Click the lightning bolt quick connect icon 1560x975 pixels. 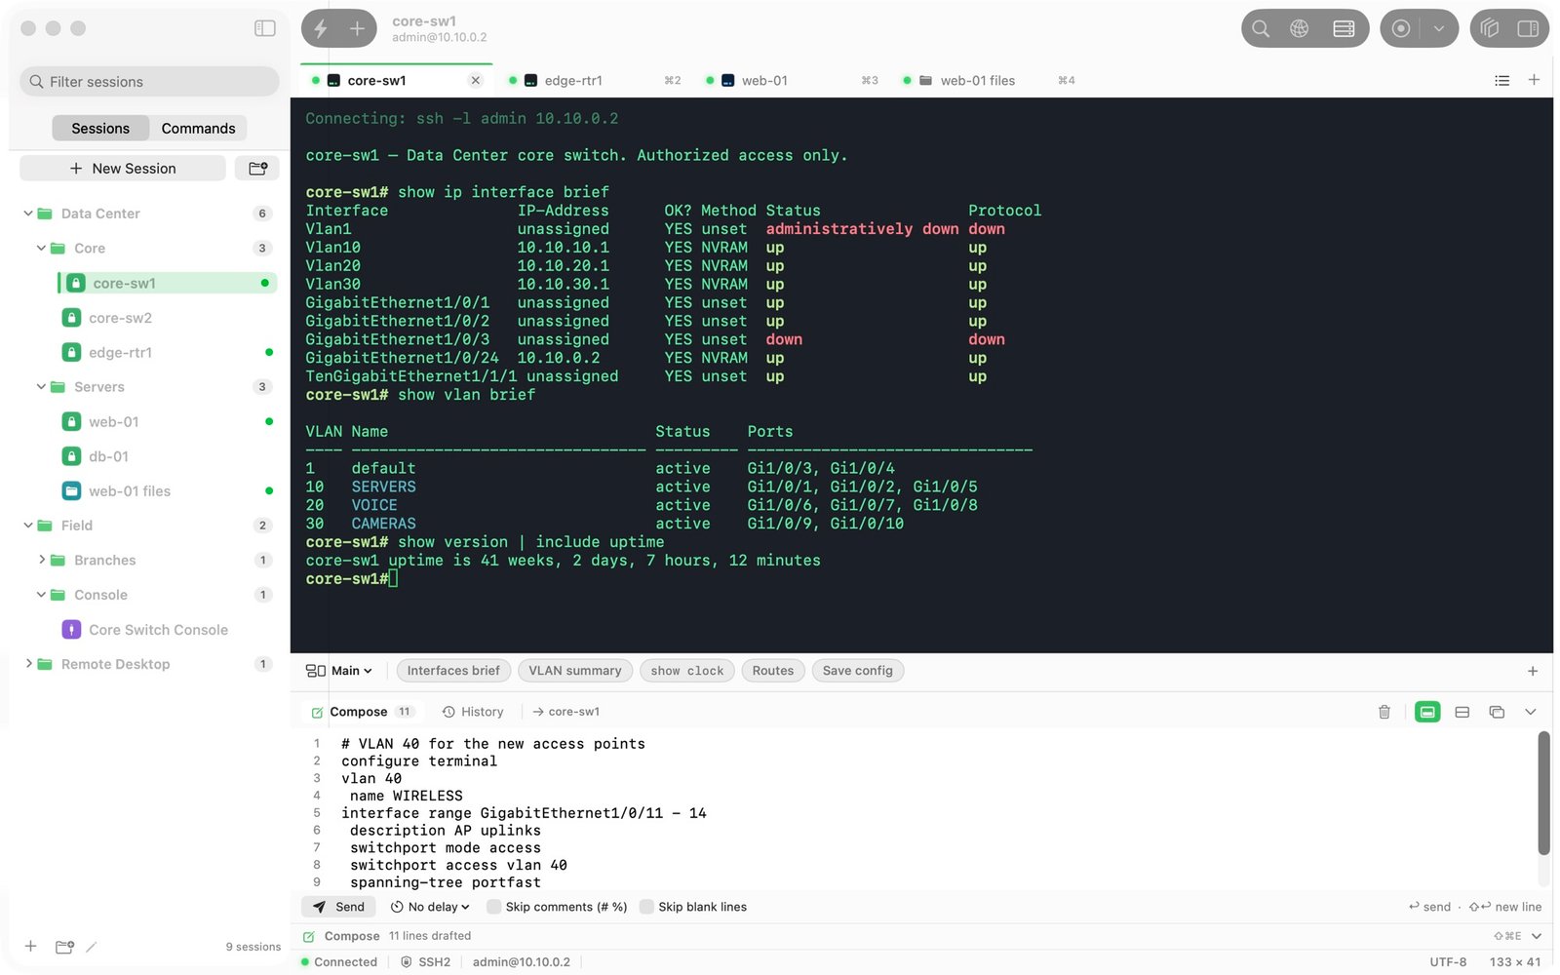tap(320, 28)
